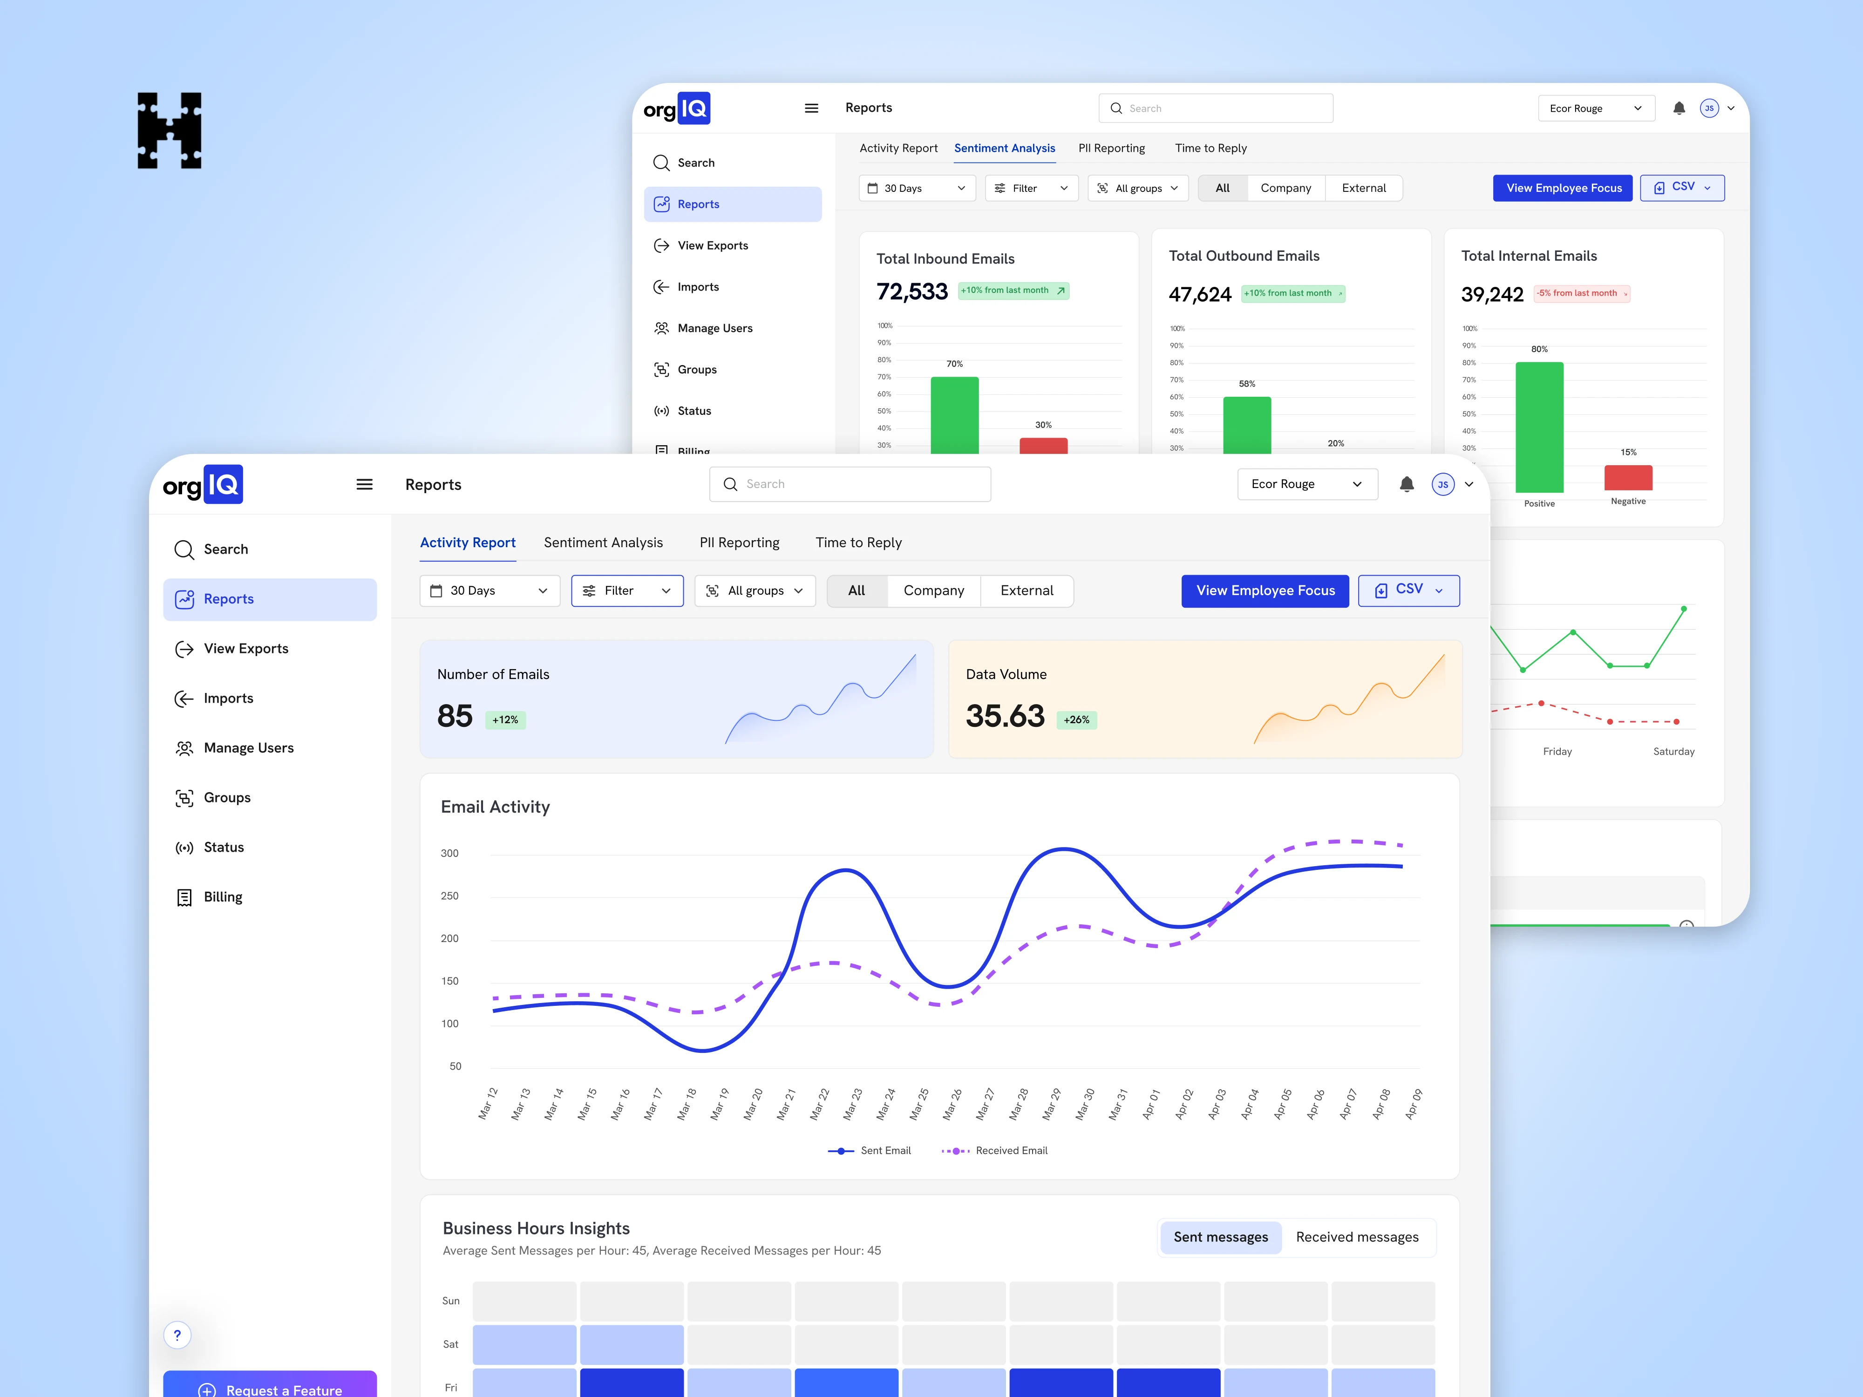
Task: Open the Ecor Rouge workspace dropdown
Action: click(x=1306, y=484)
